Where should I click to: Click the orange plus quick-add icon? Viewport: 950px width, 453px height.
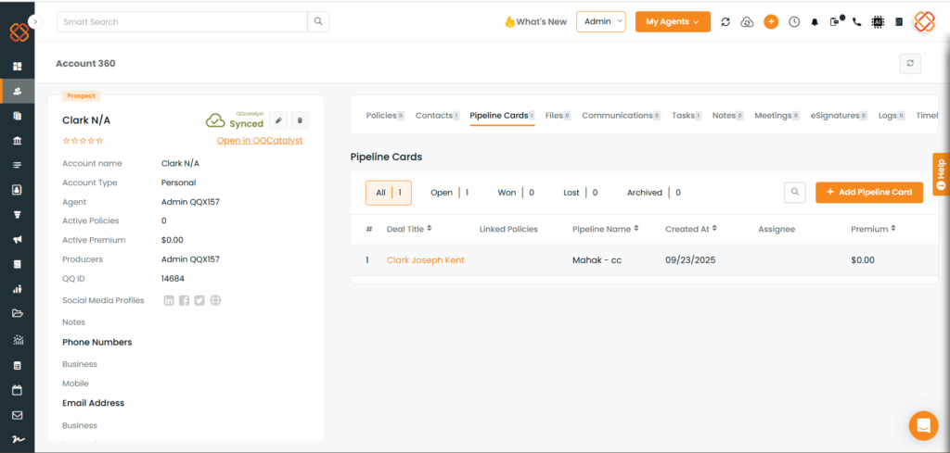tap(771, 22)
